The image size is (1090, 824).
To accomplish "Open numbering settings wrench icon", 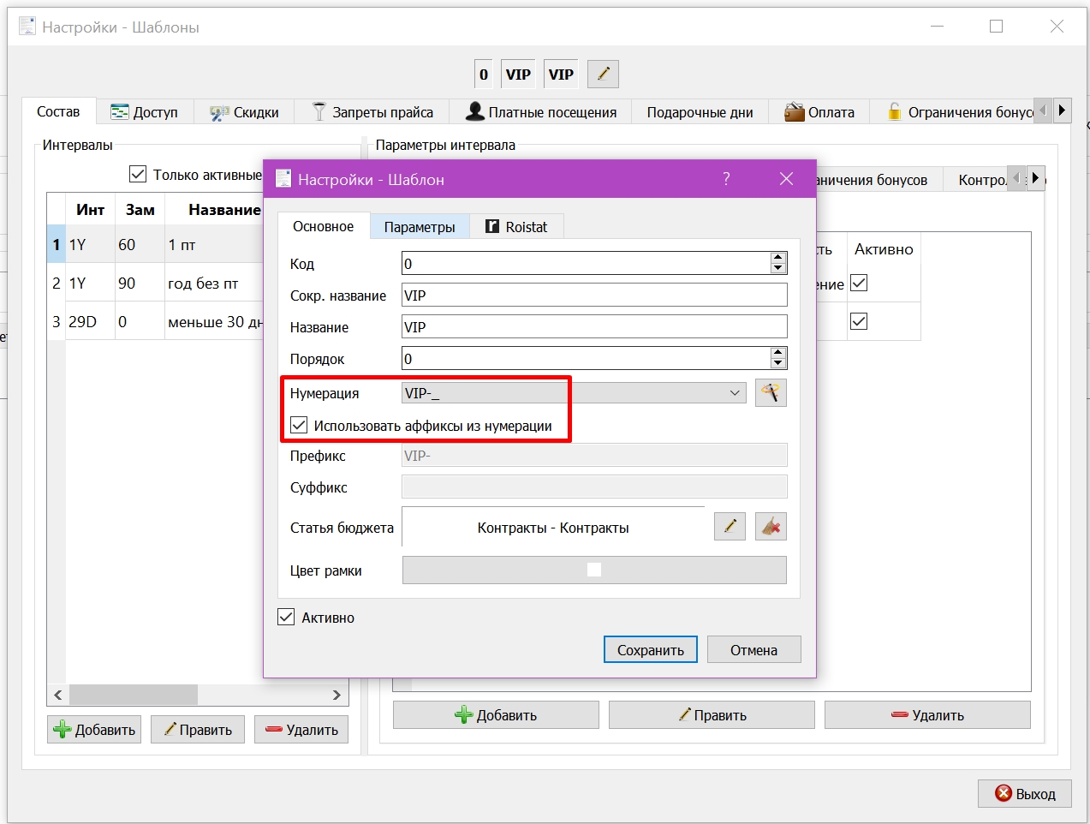I will [771, 393].
